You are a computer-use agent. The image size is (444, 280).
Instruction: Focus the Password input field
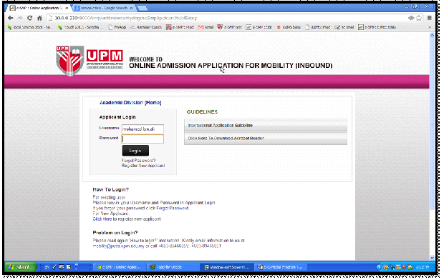143,139
